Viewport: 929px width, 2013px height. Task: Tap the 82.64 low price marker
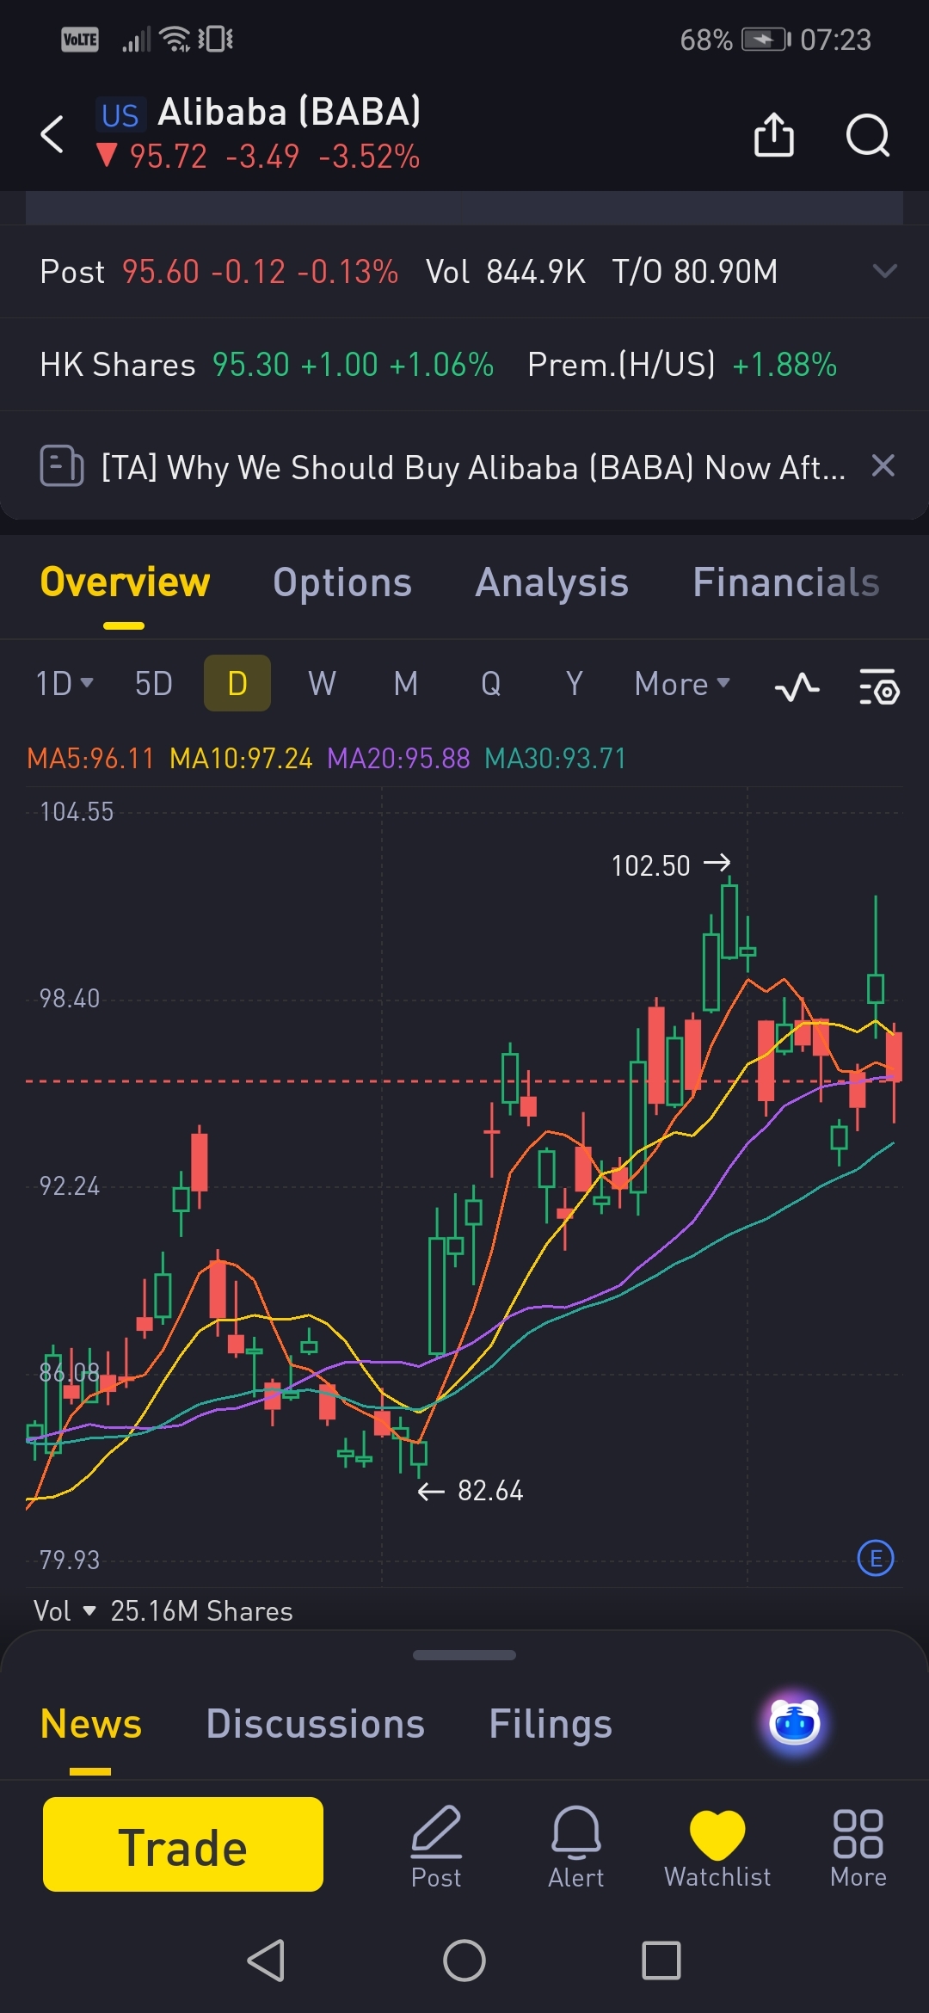click(471, 1490)
